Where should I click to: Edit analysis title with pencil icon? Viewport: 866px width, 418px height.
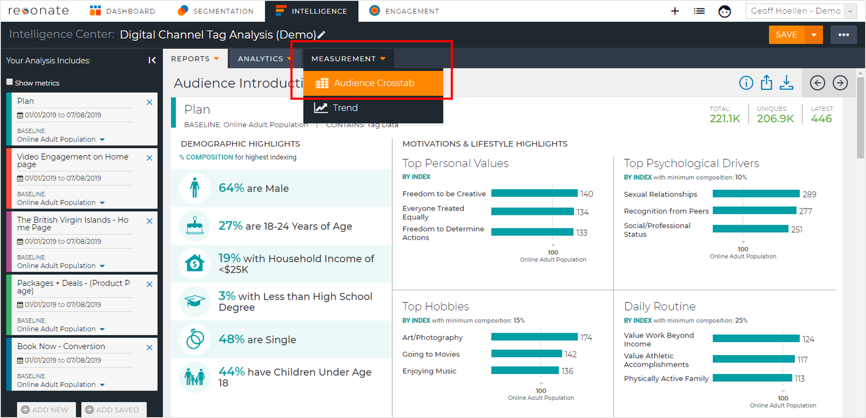point(322,35)
